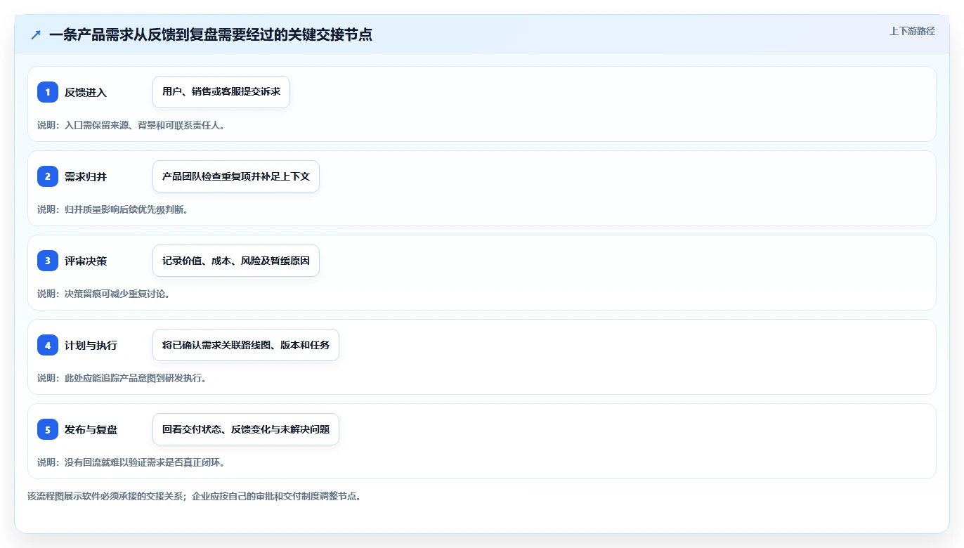Click the 发布与复盘 step label
964x548 pixels.
(91, 429)
